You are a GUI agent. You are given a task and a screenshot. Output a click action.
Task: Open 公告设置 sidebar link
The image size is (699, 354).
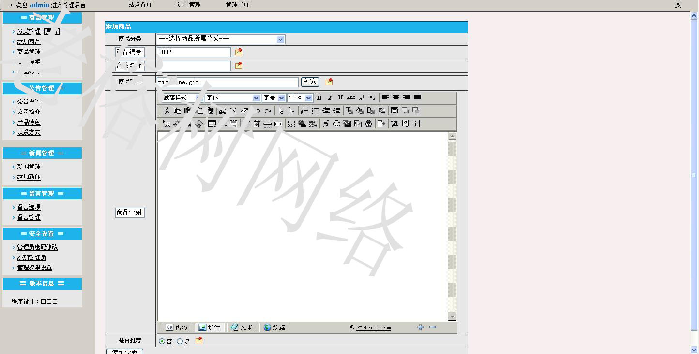[x=29, y=102]
